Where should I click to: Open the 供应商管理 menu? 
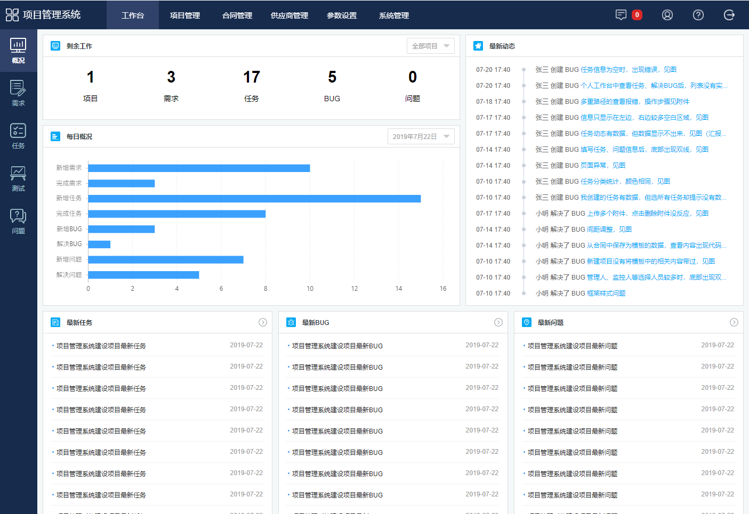click(x=289, y=15)
